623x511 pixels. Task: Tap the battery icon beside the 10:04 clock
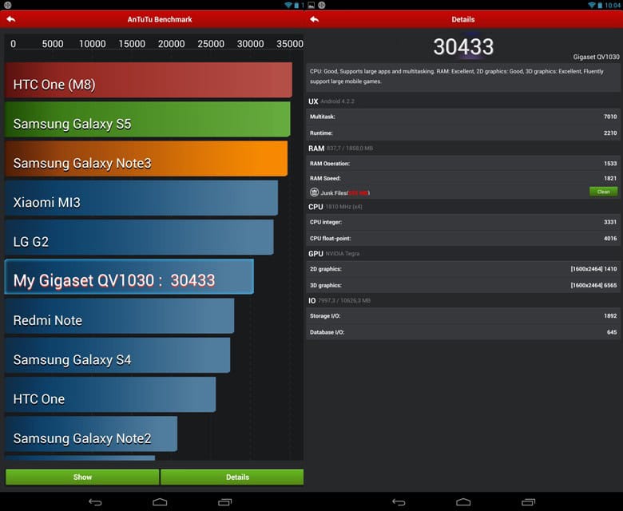point(600,5)
